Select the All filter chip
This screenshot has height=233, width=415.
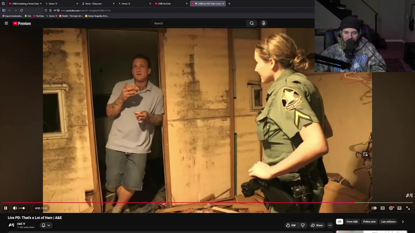pos(339,222)
